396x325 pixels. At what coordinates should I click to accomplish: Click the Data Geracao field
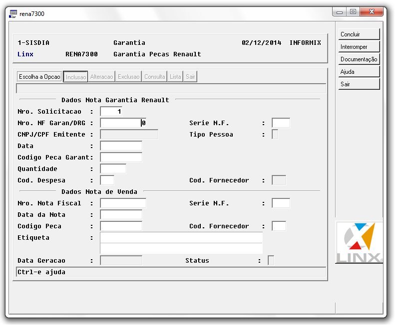121,261
